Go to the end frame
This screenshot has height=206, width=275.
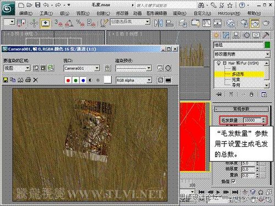tap(235, 192)
